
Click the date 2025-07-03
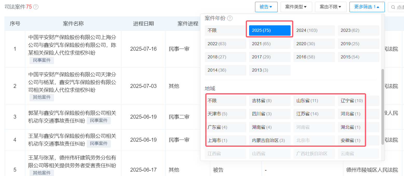tap(143, 86)
